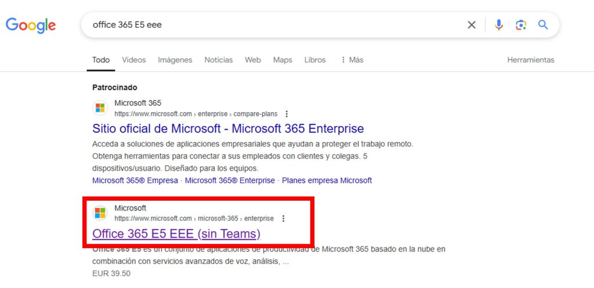Click the magnifying glass search button
The image size is (594, 288).
point(543,25)
